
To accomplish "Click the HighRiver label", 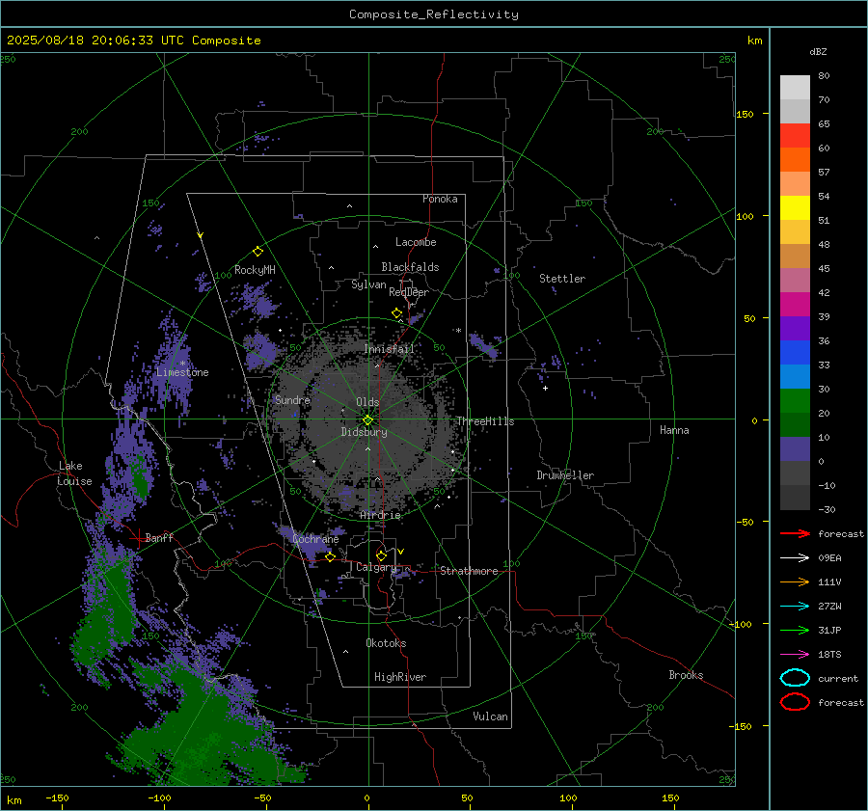I will click(400, 677).
